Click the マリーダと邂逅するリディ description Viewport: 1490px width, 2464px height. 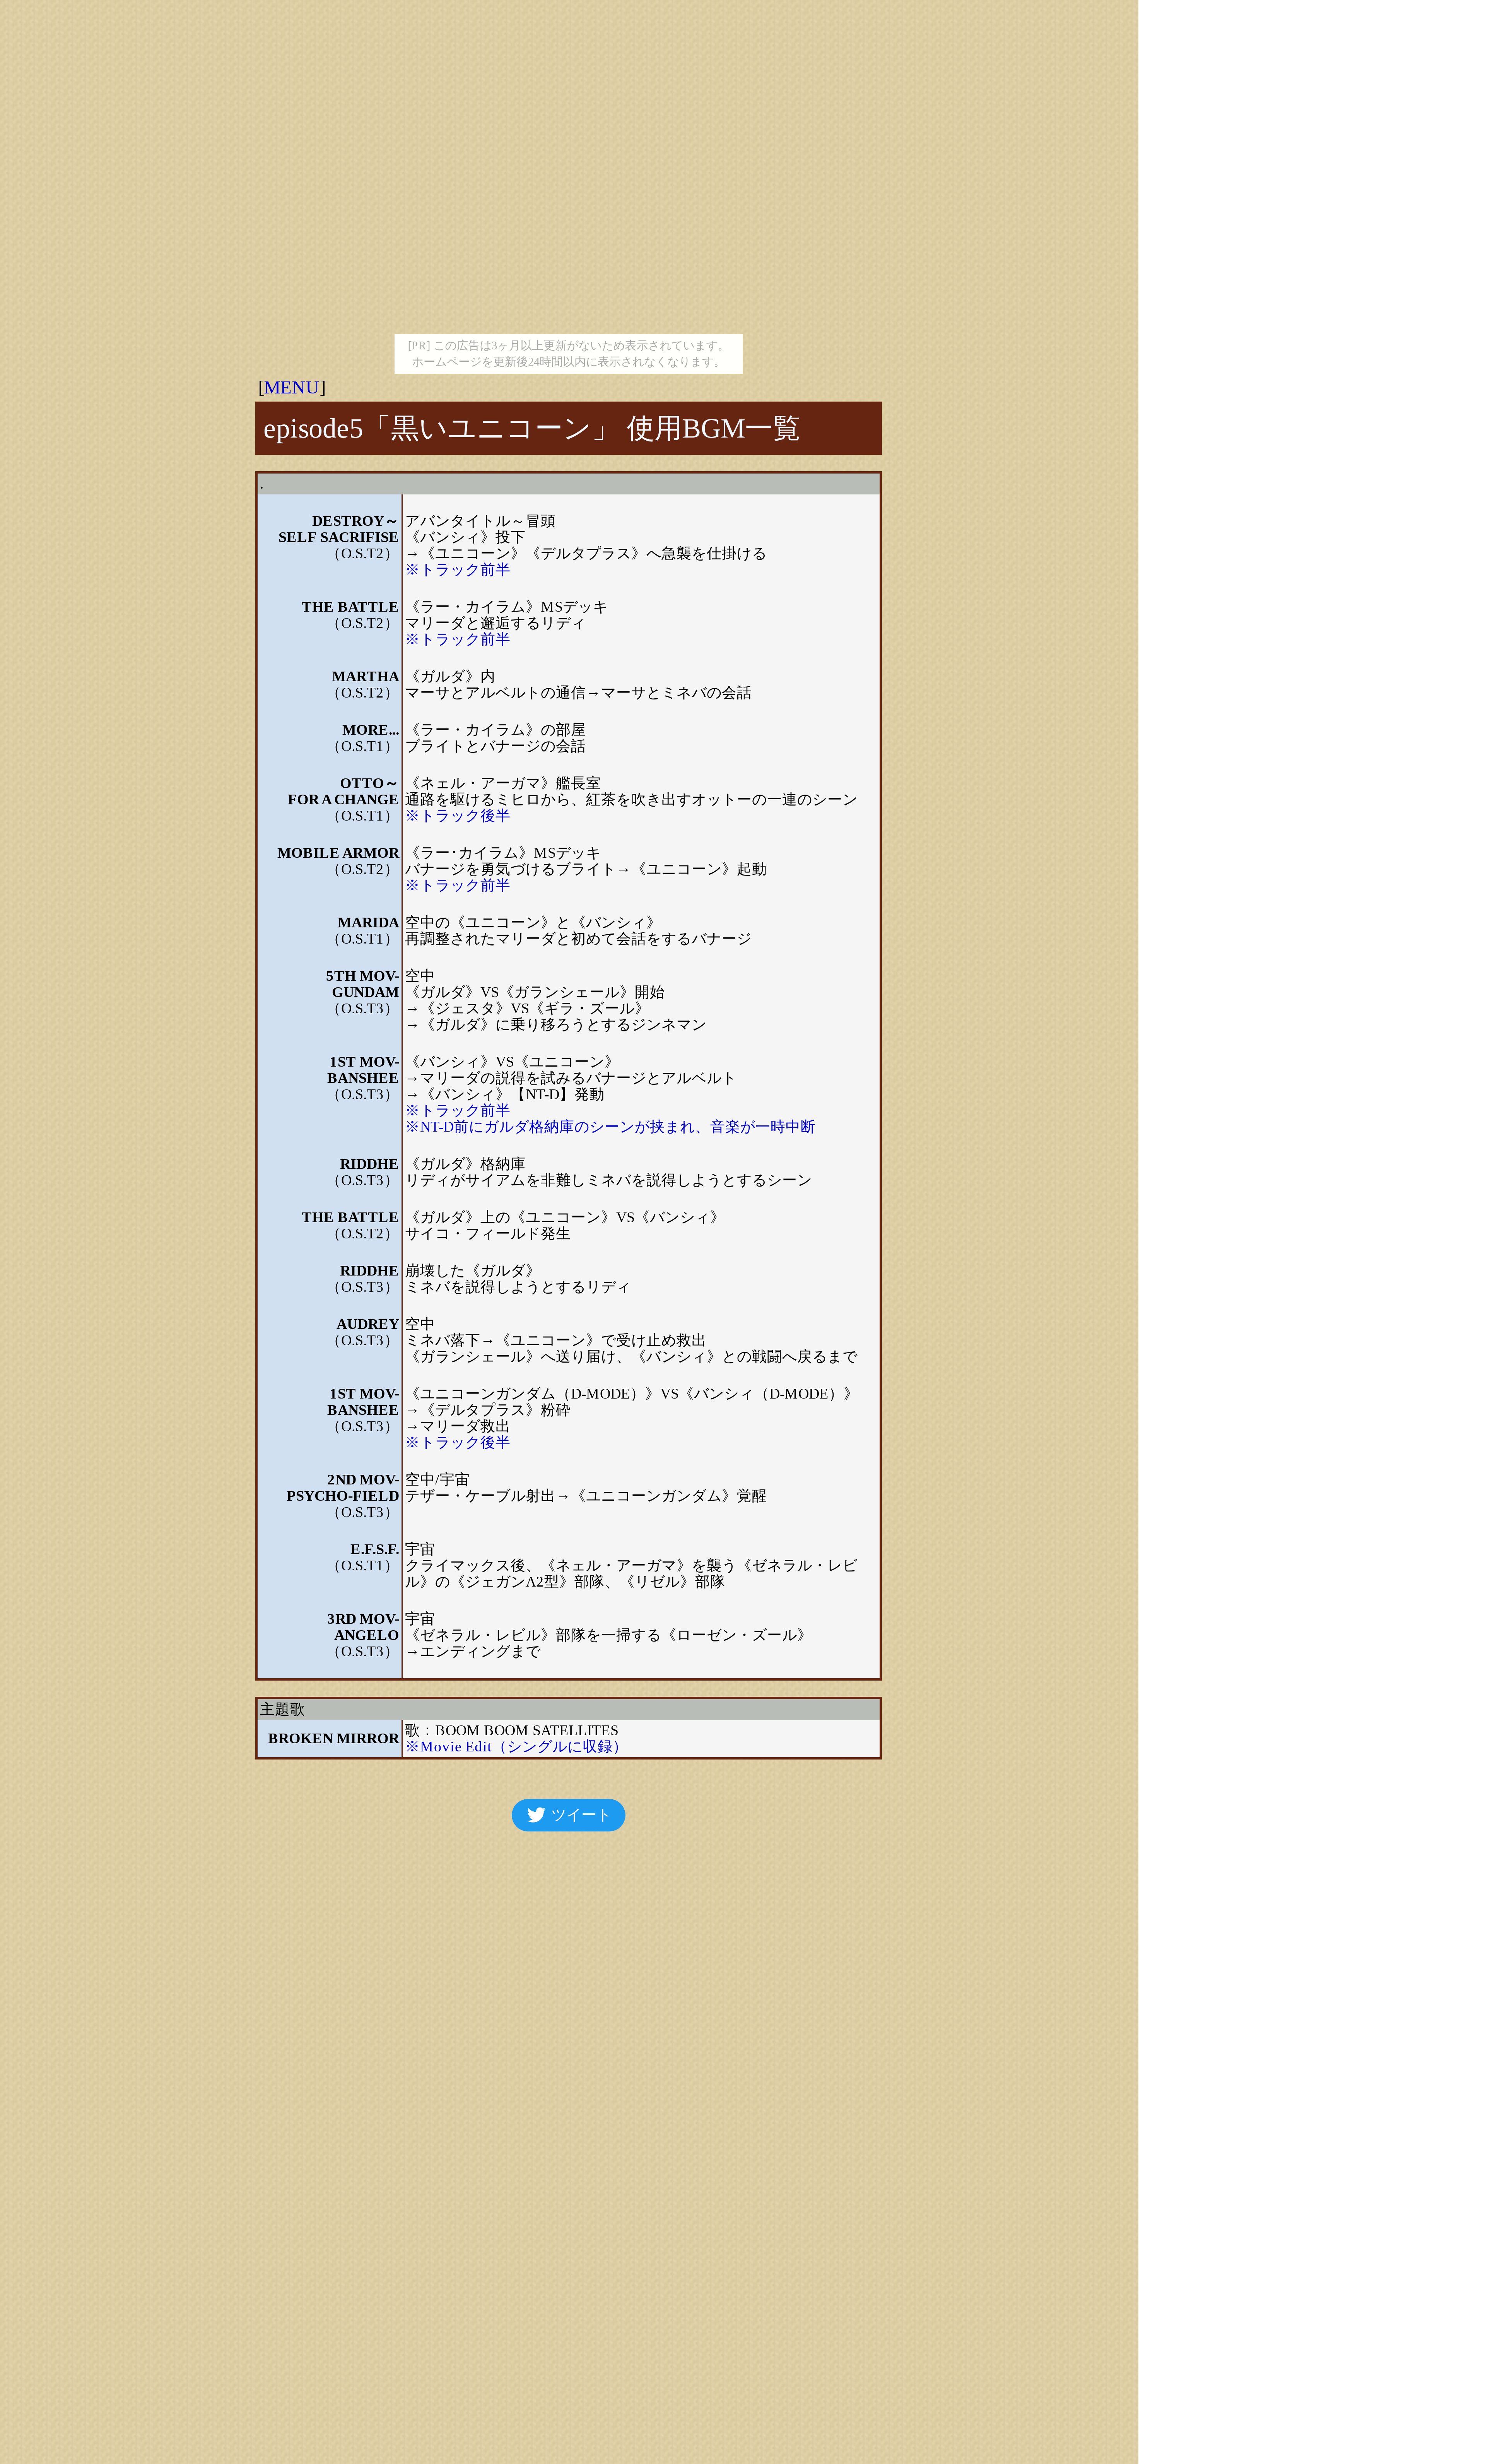[495, 623]
